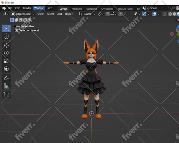Activate the Rotate tool
The width and height of the screenshot is (179, 143).
pos(6,53)
